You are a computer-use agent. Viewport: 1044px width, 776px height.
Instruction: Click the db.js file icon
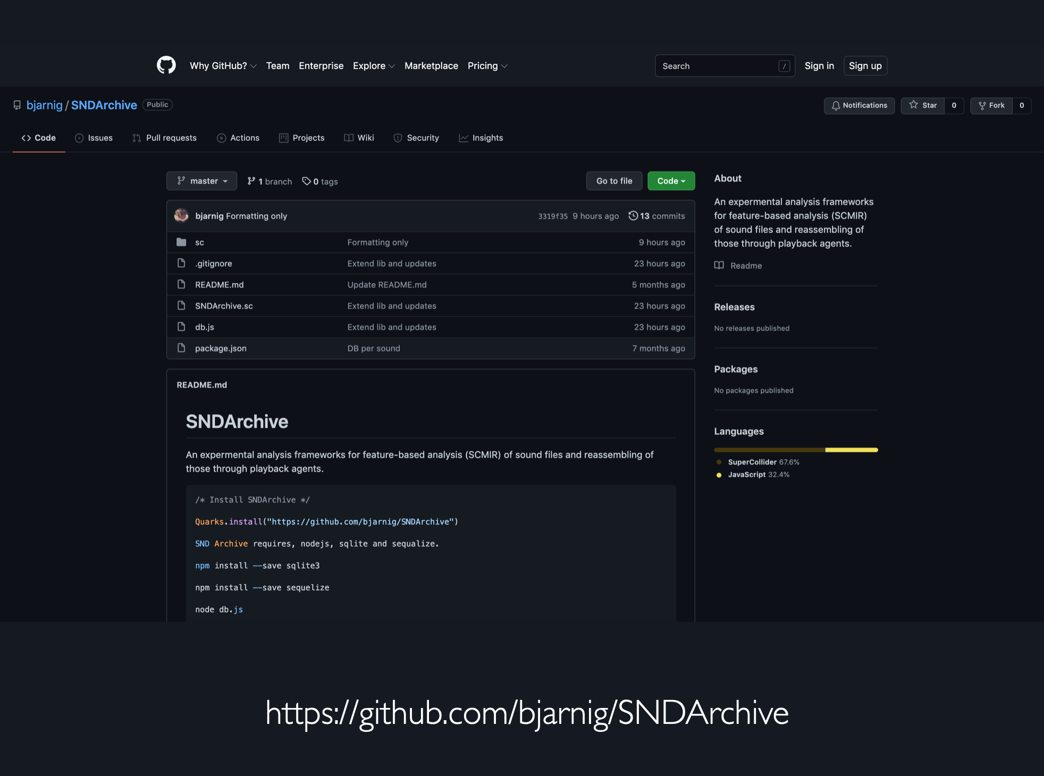pyautogui.click(x=181, y=327)
